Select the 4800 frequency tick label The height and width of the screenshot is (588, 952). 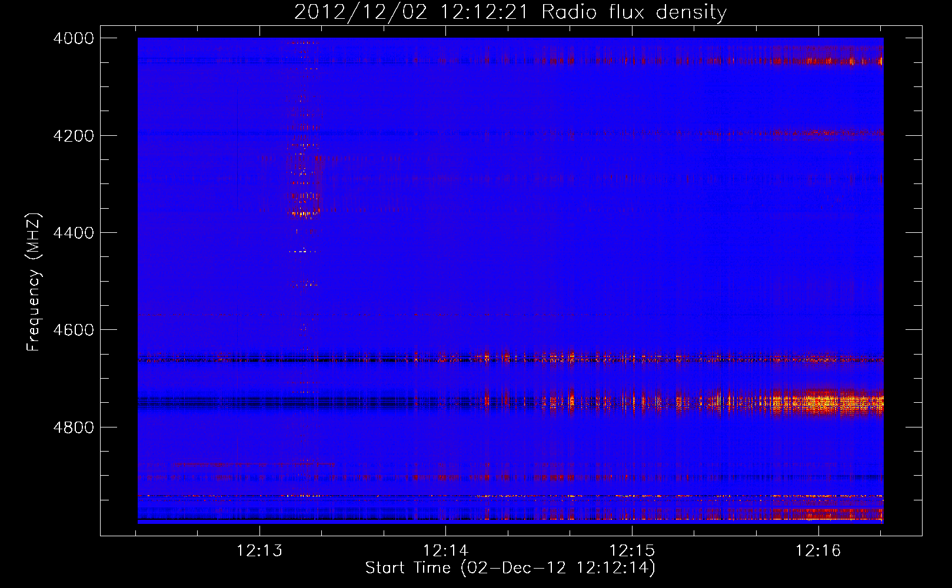coord(74,427)
